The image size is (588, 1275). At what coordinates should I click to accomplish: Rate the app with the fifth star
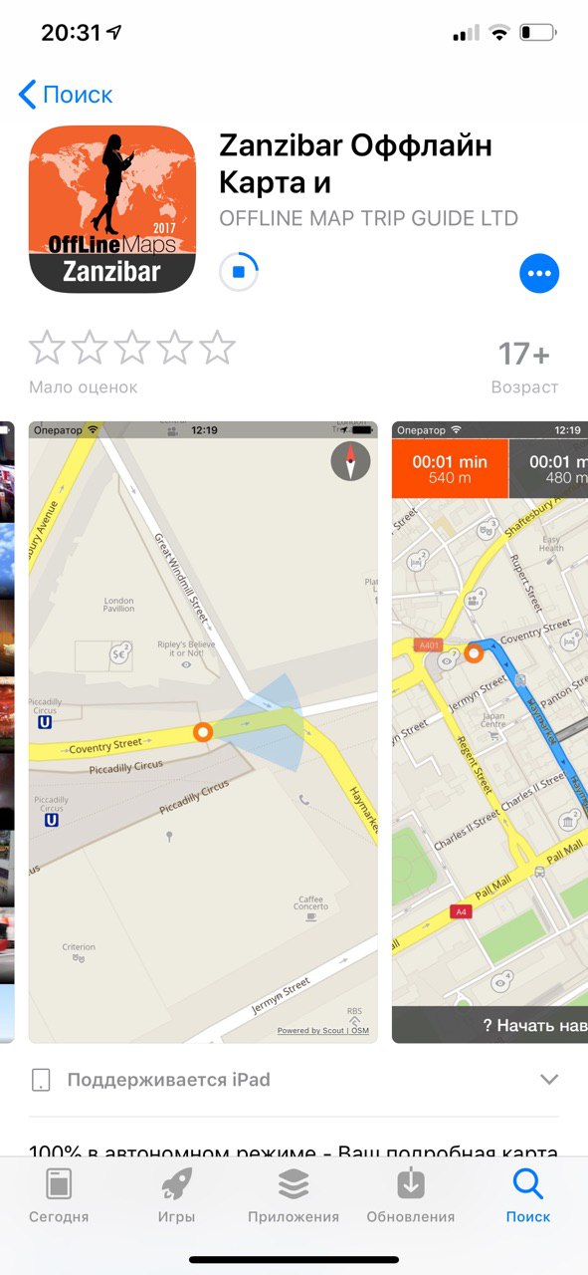pos(217,348)
